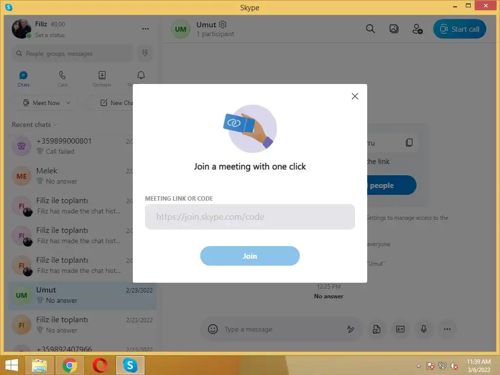Click the Set a status text

click(x=50, y=35)
